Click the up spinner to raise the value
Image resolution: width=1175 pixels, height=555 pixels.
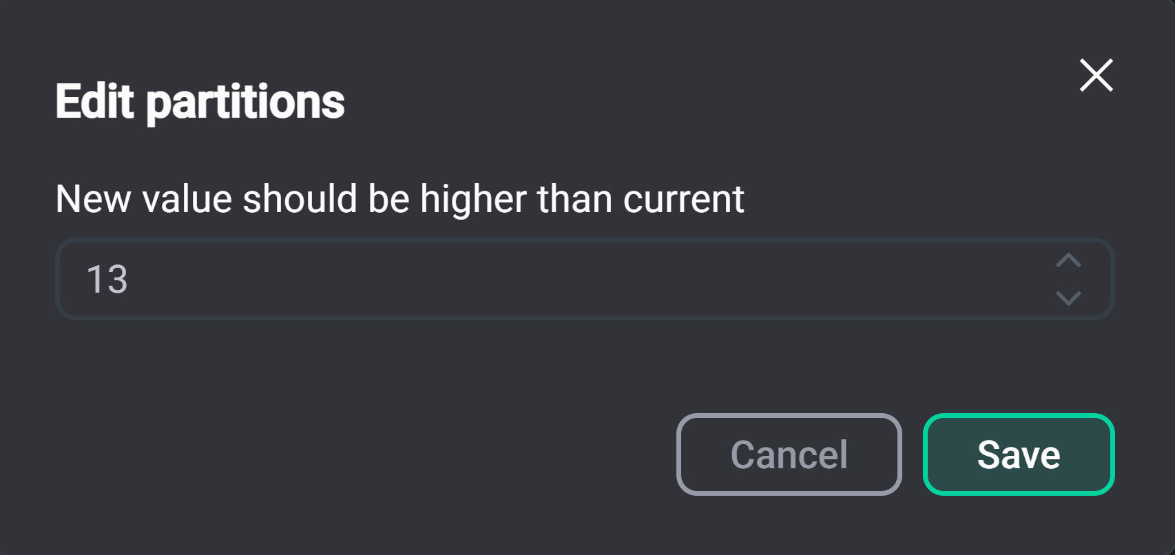[1068, 261]
